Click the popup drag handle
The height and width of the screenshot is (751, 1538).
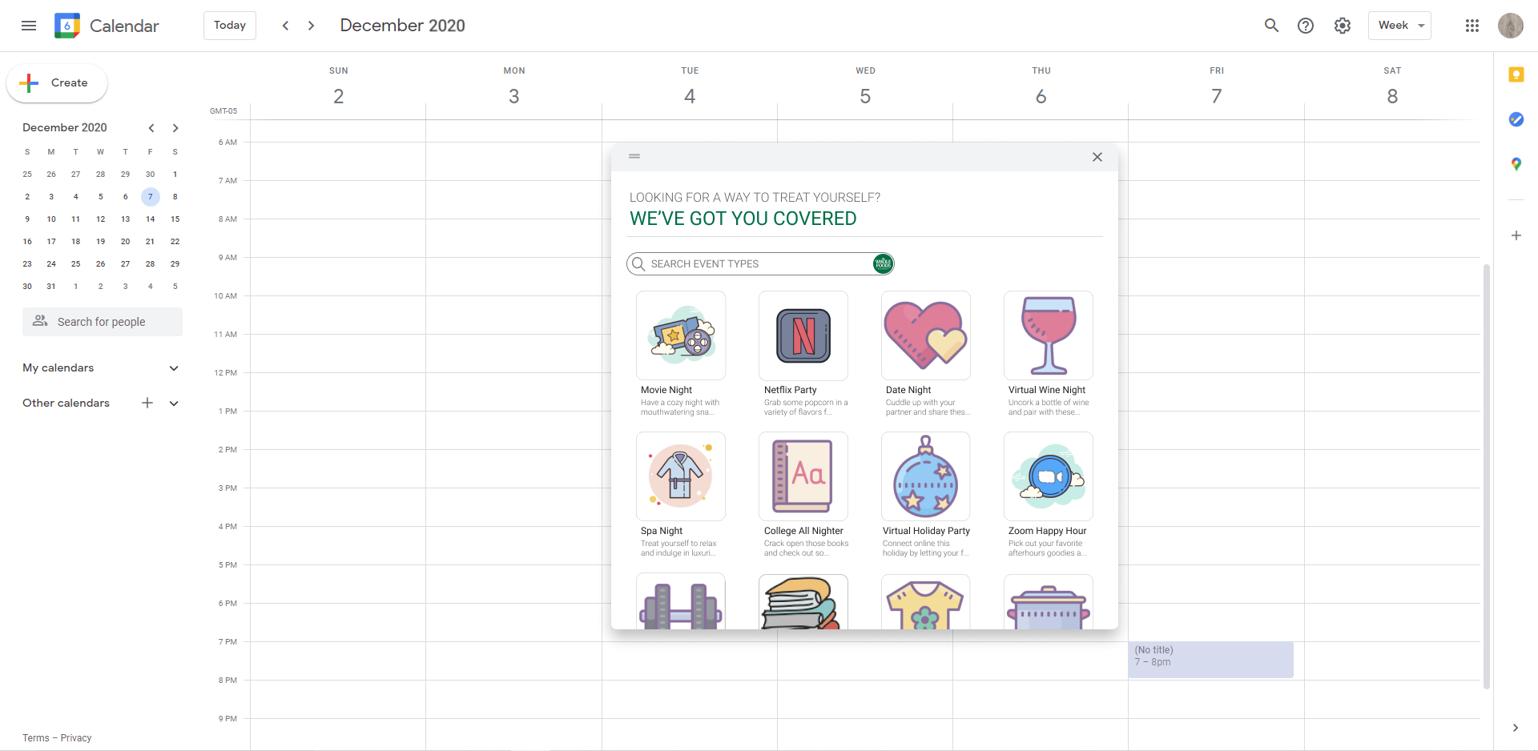point(634,156)
